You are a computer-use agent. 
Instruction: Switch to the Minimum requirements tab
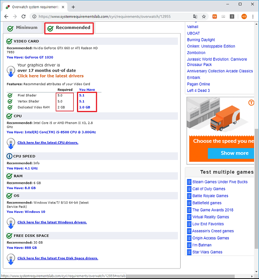[23, 28]
